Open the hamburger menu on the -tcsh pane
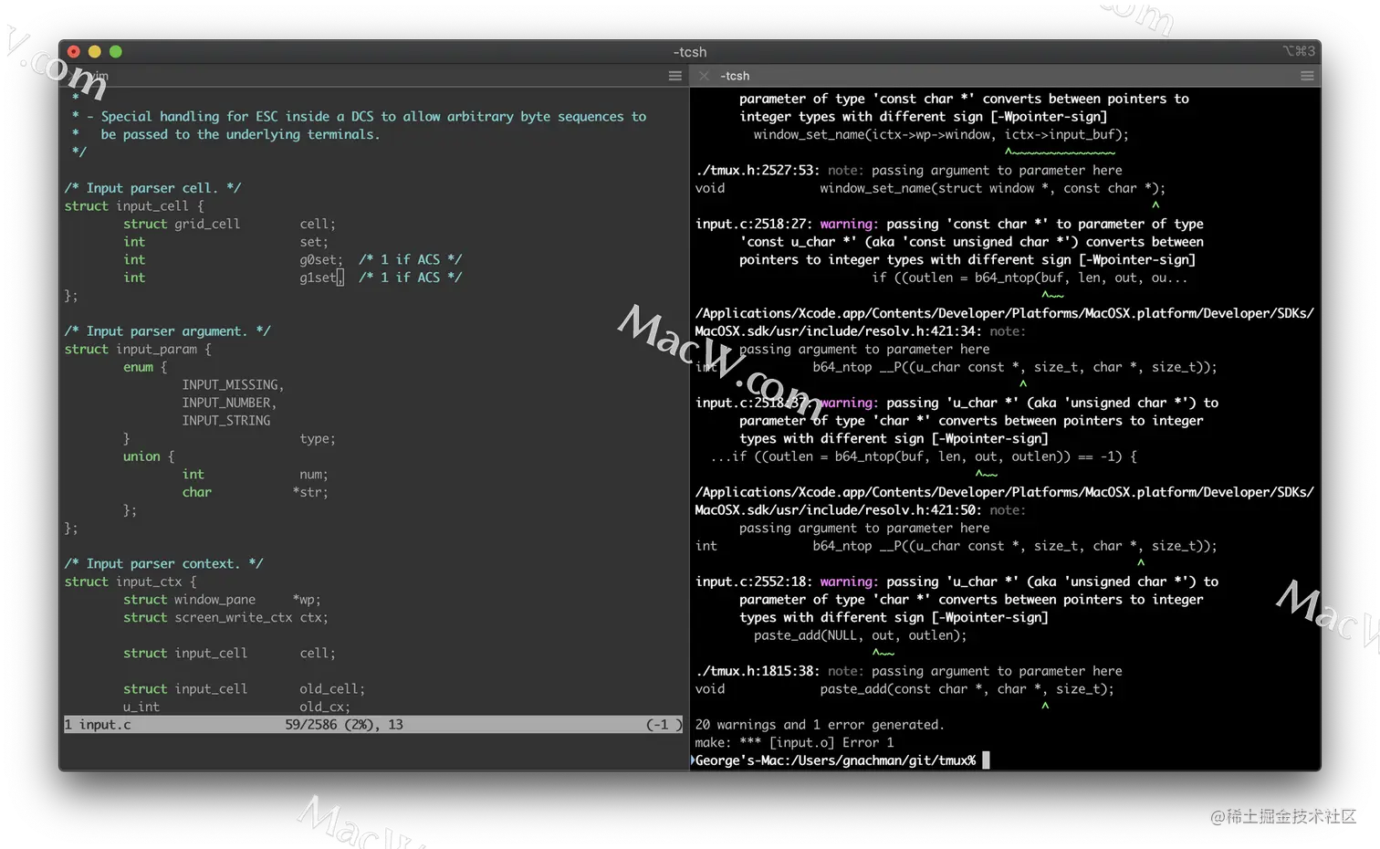Image resolution: width=1380 pixels, height=849 pixels. (1307, 75)
